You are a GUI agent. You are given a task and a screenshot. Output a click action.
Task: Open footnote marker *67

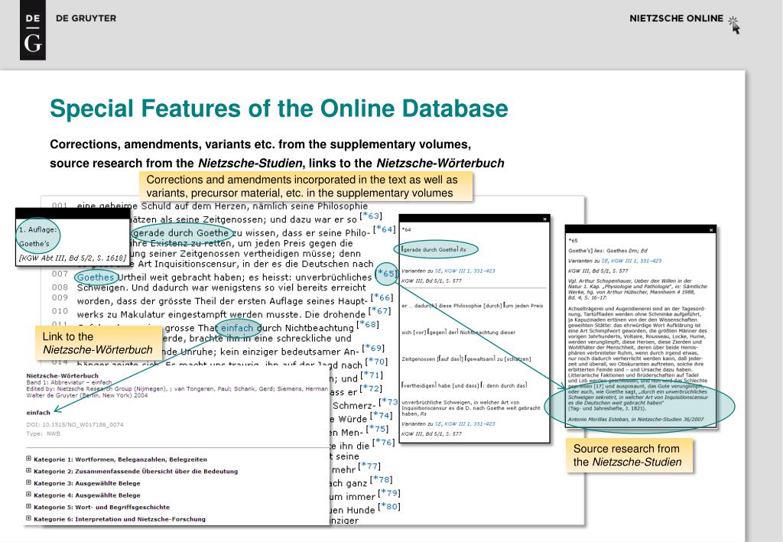[x=379, y=311]
